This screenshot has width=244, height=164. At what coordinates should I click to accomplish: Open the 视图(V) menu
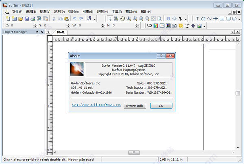(x=45, y=11)
